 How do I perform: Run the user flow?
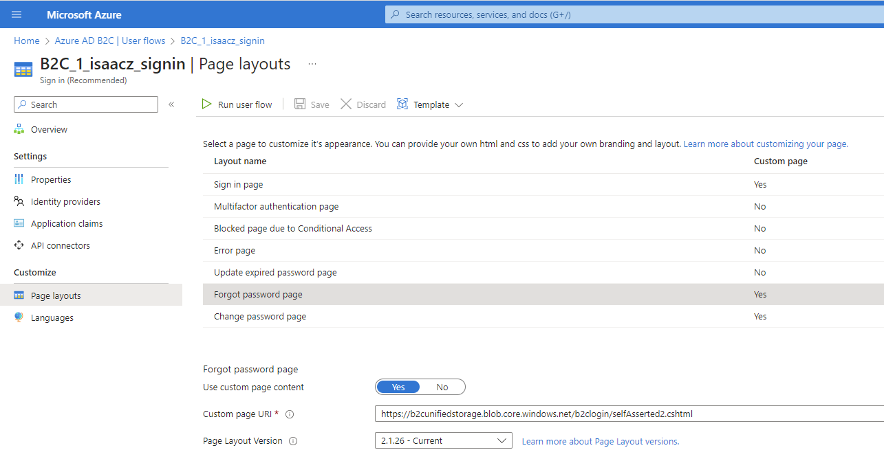tap(237, 104)
